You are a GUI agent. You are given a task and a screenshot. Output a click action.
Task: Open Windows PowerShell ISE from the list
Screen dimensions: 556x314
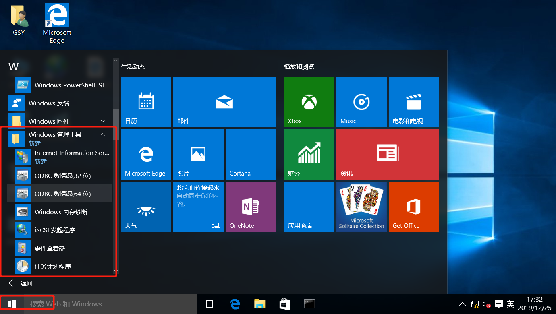60,85
